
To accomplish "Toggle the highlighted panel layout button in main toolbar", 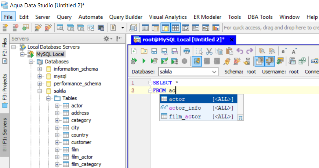I will pyautogui.click(x=166, y=28).
